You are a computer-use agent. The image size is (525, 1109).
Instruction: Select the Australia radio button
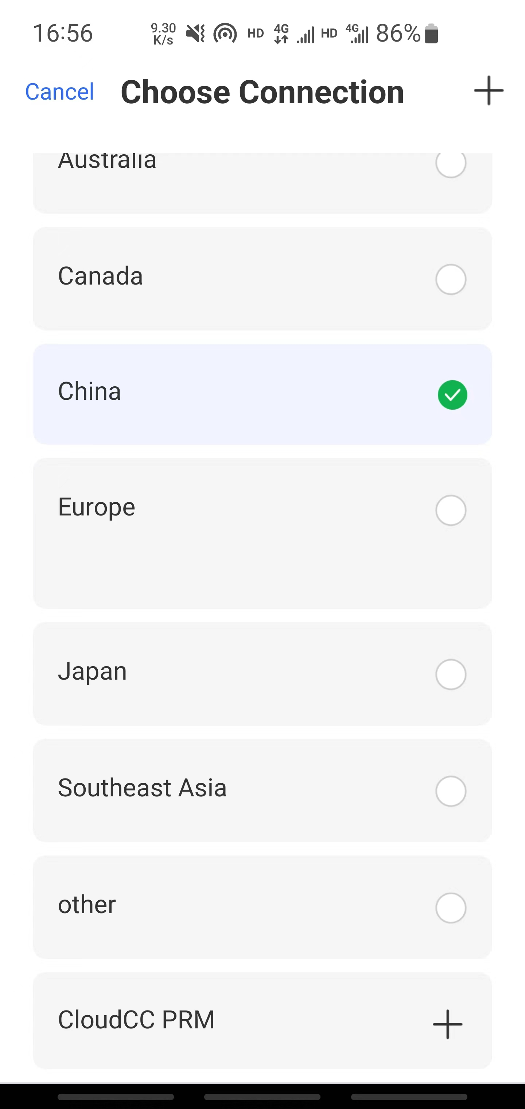(x=451, y=163)
